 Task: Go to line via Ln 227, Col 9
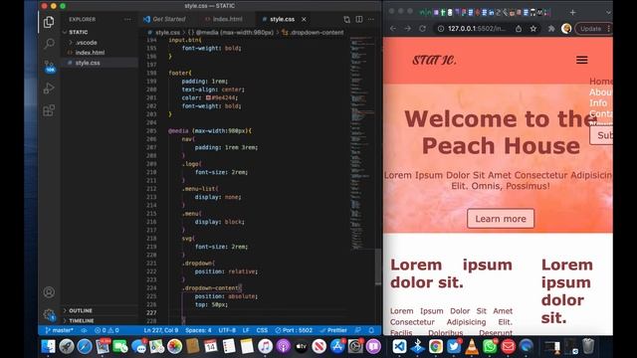[161, 330]
